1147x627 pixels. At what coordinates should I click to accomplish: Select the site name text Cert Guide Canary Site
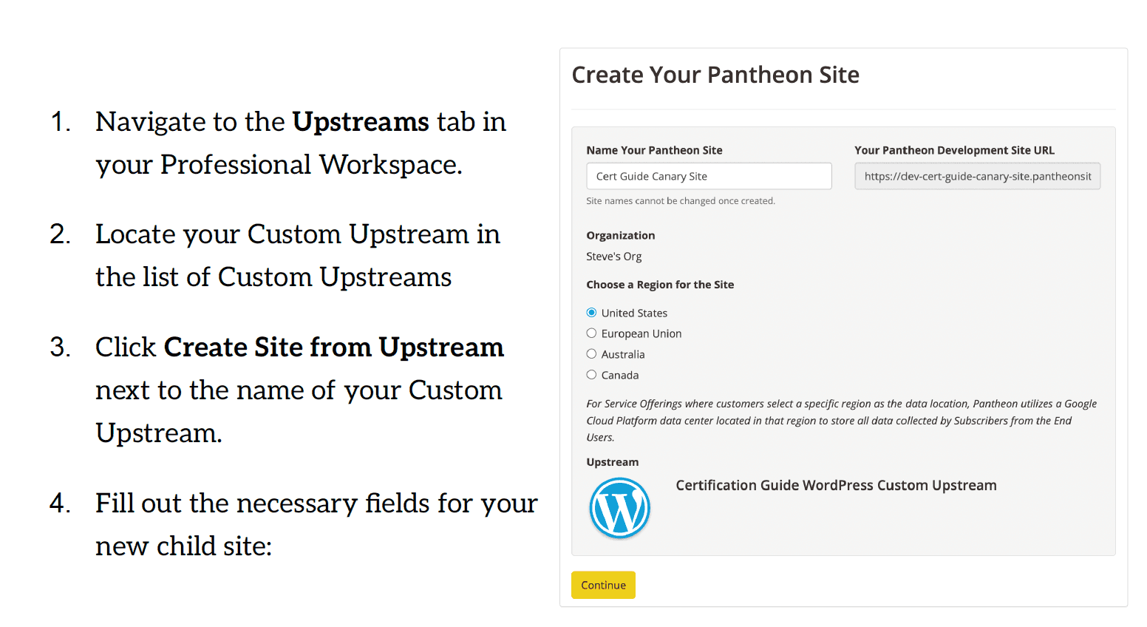pos(650,176)
